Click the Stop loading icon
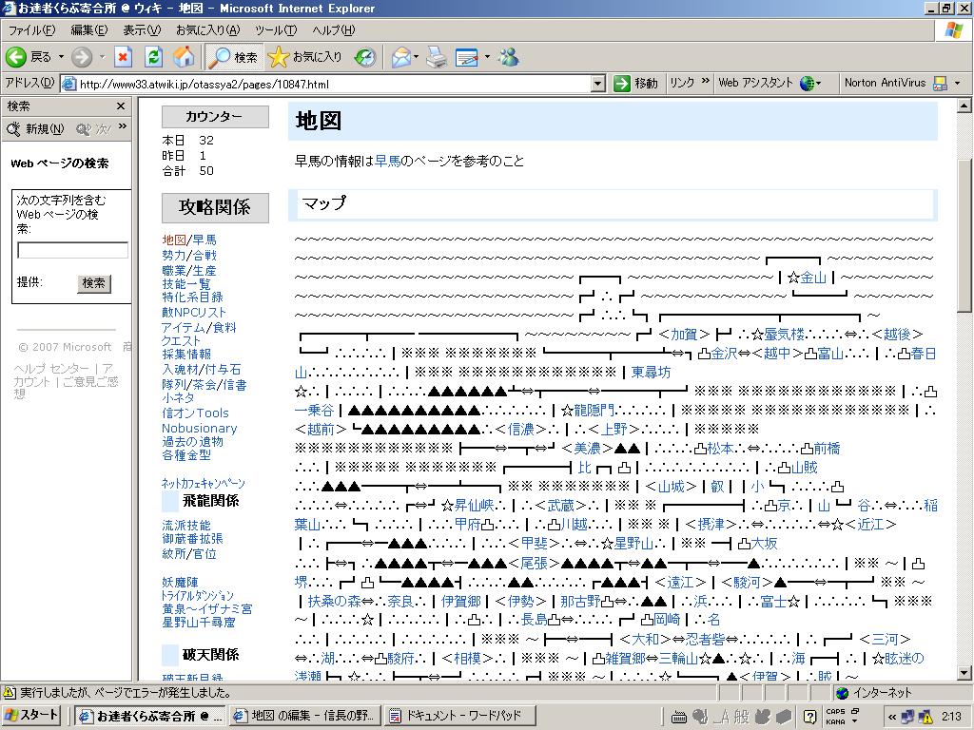974x730 pixels. click(x=123, y=57)
